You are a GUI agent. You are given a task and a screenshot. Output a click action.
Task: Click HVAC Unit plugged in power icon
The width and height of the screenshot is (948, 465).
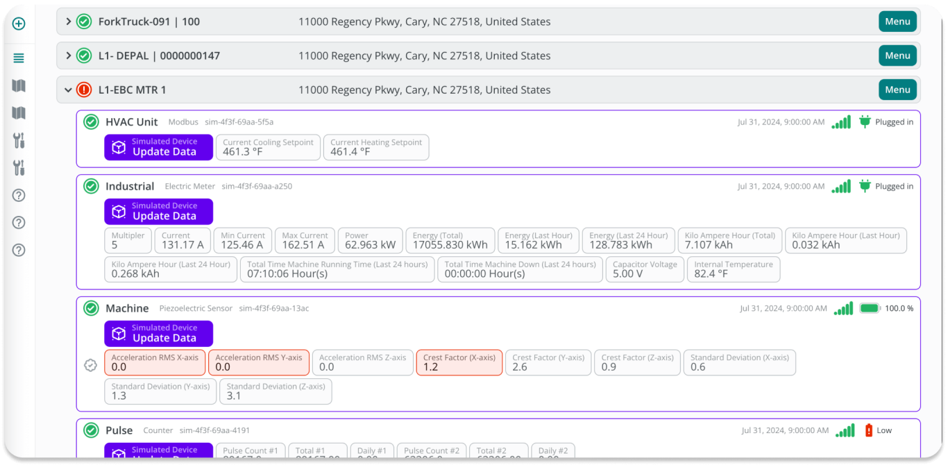coord(865,122)
